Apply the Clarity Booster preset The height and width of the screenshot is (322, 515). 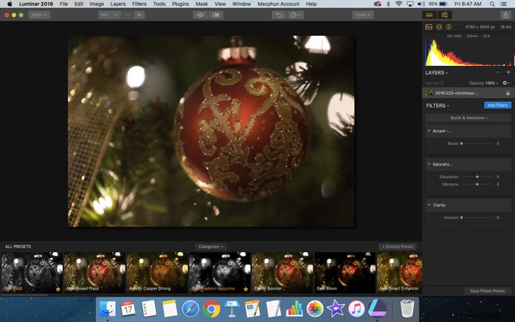click(282, 273)
